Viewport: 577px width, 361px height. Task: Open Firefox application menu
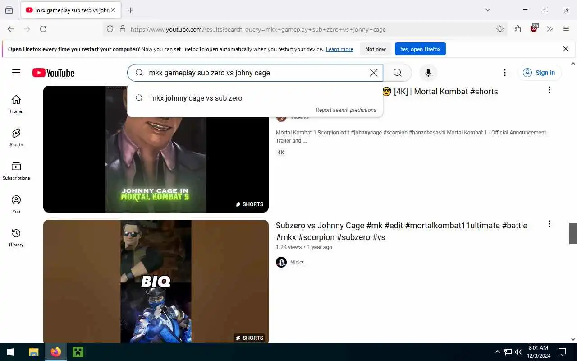pos(566,29)
